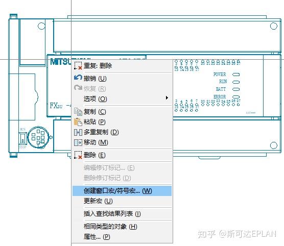
Task: Click the blue undo arrow icon
Action: 78,78
